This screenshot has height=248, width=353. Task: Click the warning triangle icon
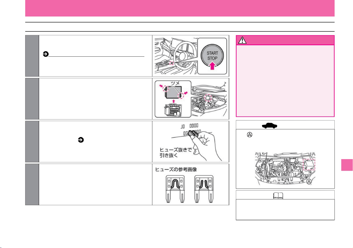click(x=242, y=40)
